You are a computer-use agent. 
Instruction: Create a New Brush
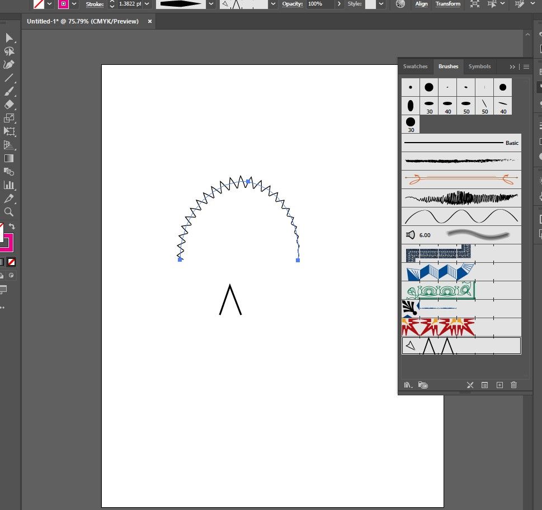point(499,385)
